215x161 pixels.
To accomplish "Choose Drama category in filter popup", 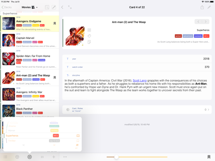I will tap(12, 126).
